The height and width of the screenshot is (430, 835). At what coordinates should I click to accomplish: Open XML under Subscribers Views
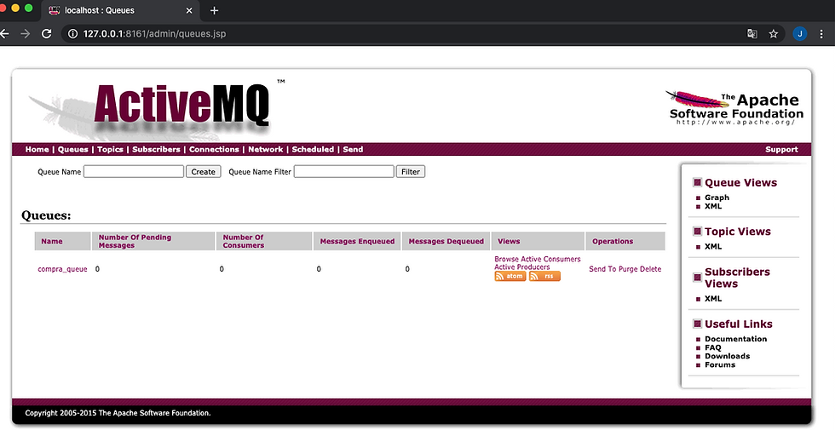pos(713,299)
